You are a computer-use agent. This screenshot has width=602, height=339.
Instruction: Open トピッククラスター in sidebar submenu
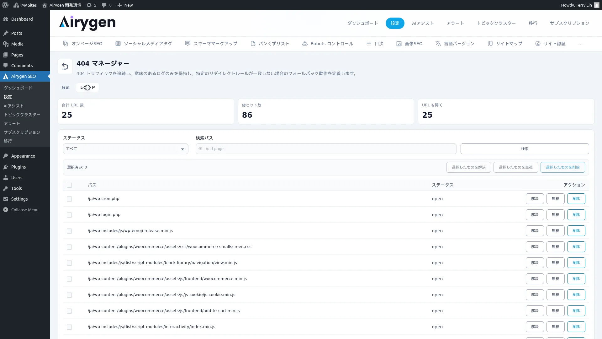tap(22, 115)
